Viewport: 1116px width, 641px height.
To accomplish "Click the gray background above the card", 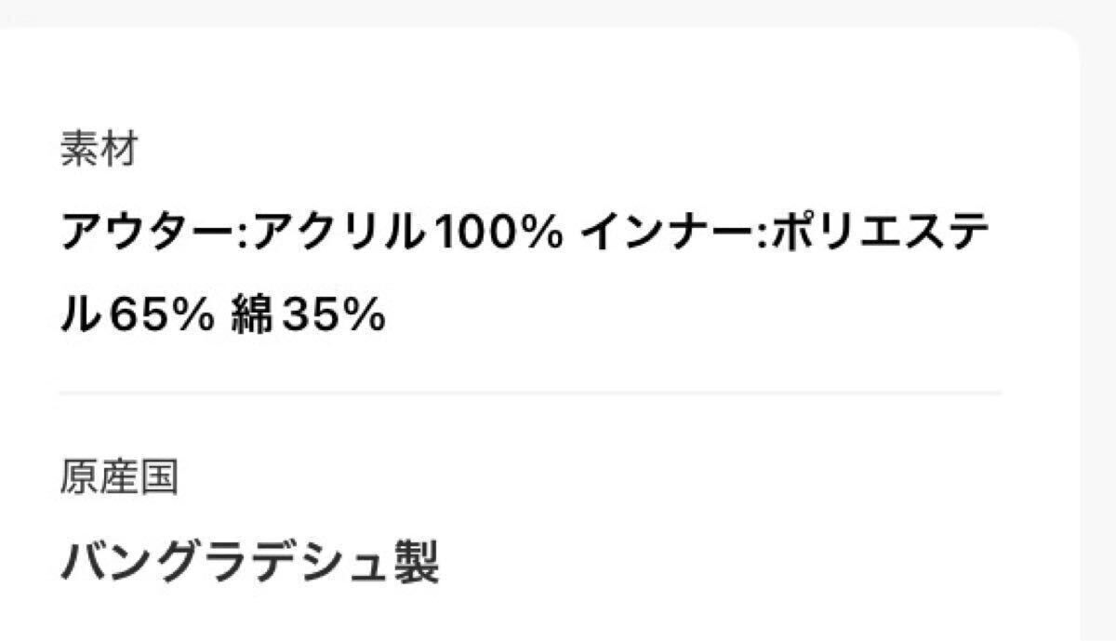I will tap(558, 11).
